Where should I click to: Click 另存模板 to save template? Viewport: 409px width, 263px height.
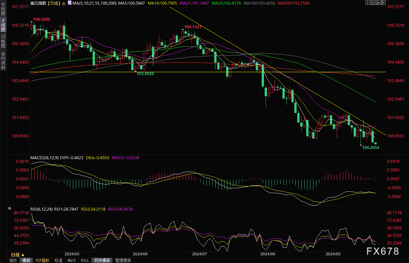102,260
